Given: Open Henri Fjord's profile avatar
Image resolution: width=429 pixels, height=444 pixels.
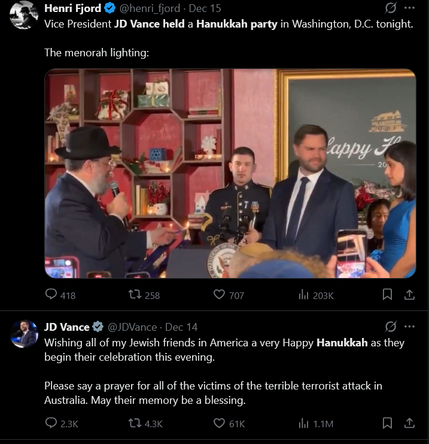Looking at the screenshot, I should pos(24,15).
